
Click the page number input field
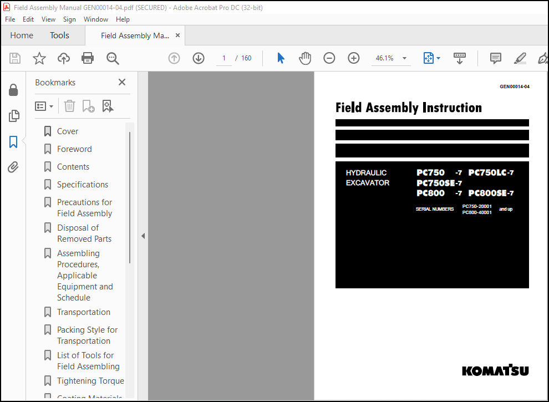[x=223, y=58]
